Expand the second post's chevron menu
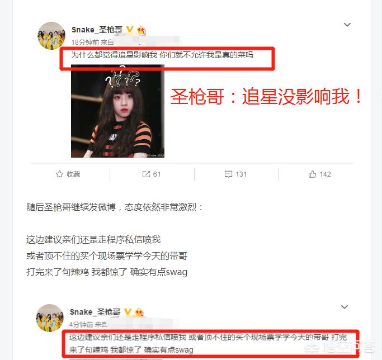Image resolution: width=382 pixels, height=360 pixels. click(x=345, y=307)
